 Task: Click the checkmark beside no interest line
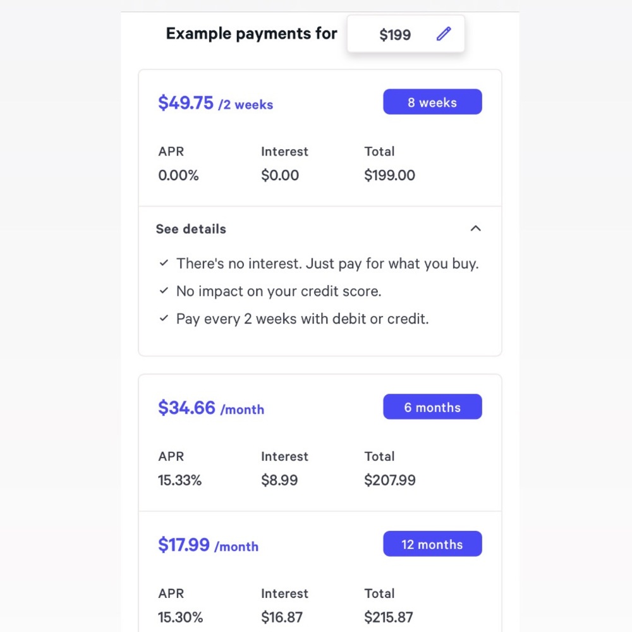(164, 263)
